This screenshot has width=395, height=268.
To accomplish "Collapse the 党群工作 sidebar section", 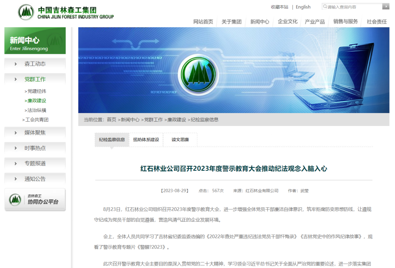I will [35, 79].
